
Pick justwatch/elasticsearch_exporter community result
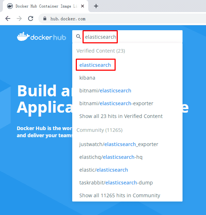click(x=119, y=144)
